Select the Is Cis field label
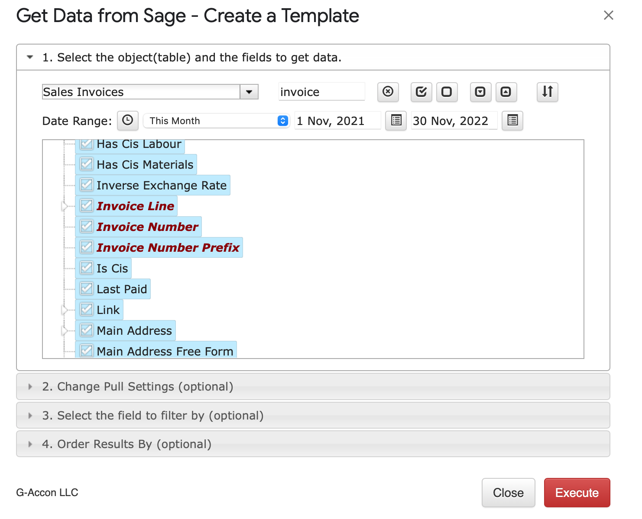 pos(112,268)
